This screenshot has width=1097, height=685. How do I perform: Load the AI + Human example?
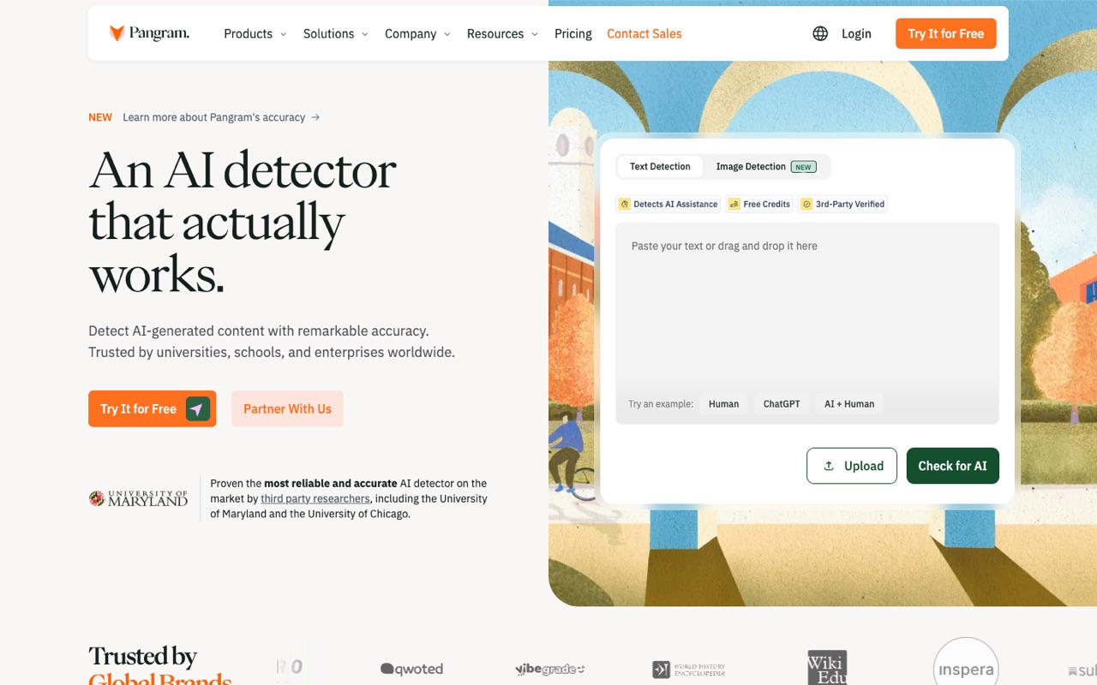click(x=849, y=403)
